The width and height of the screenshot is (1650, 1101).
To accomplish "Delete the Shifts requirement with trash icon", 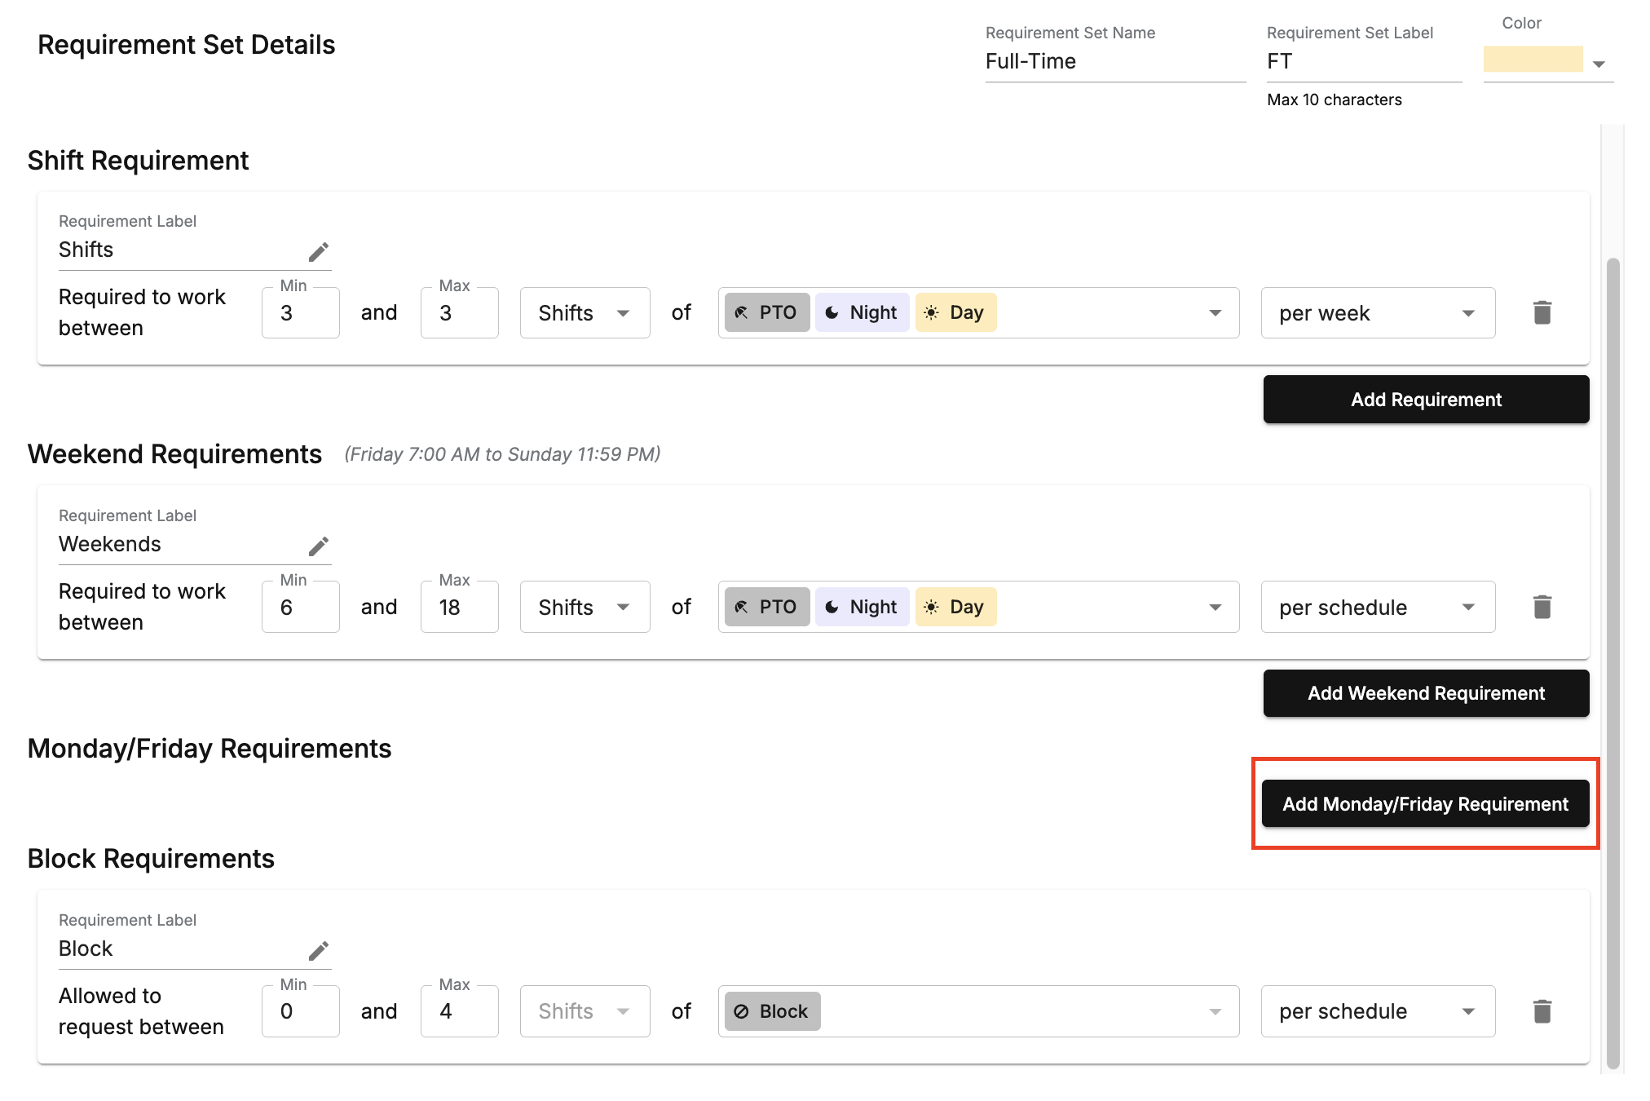I will pos(1542,312).
